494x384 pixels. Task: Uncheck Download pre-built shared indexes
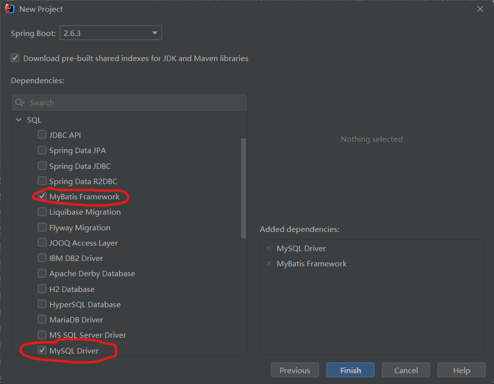pyautogui.click(x=15, y=57)
